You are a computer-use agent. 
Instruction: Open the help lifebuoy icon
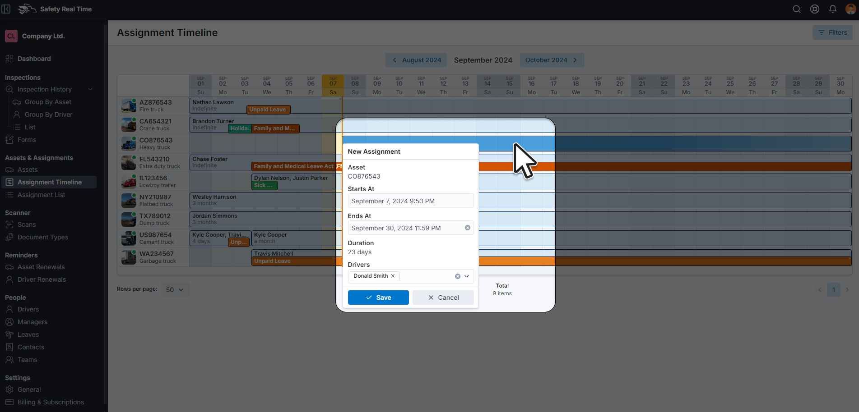pyautogui.click(x=815, y=9)
